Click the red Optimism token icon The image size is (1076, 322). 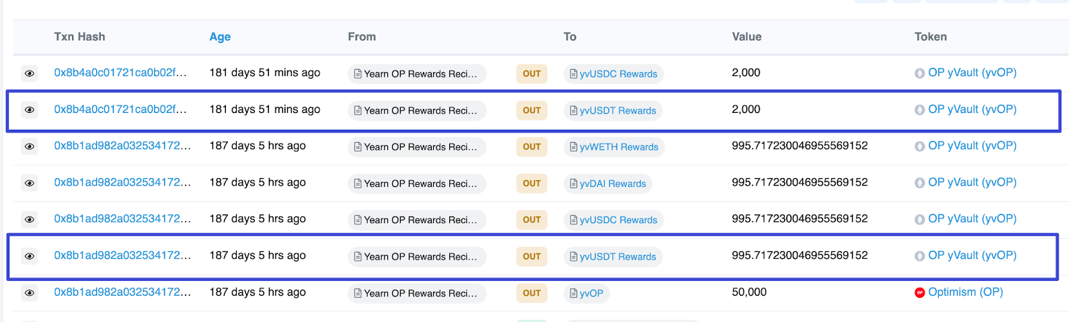(919, 292)
